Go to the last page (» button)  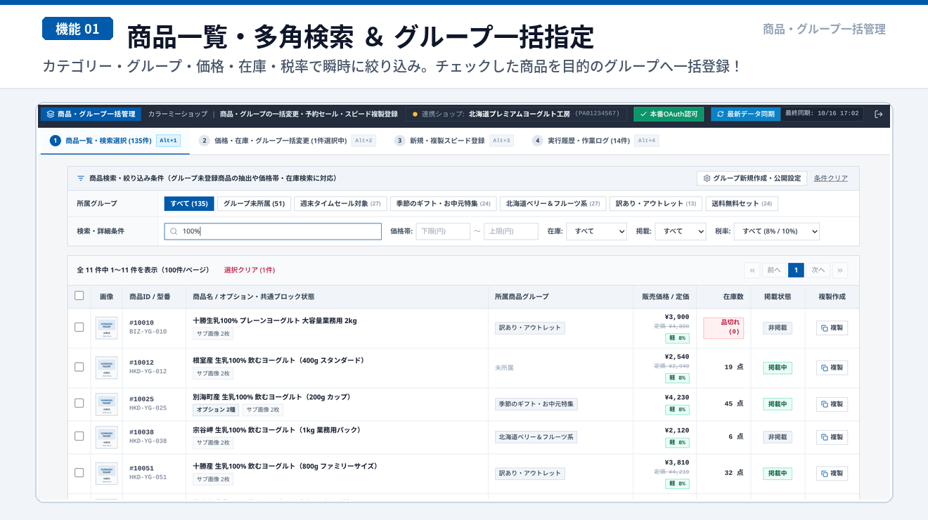(x=840, y=270)
